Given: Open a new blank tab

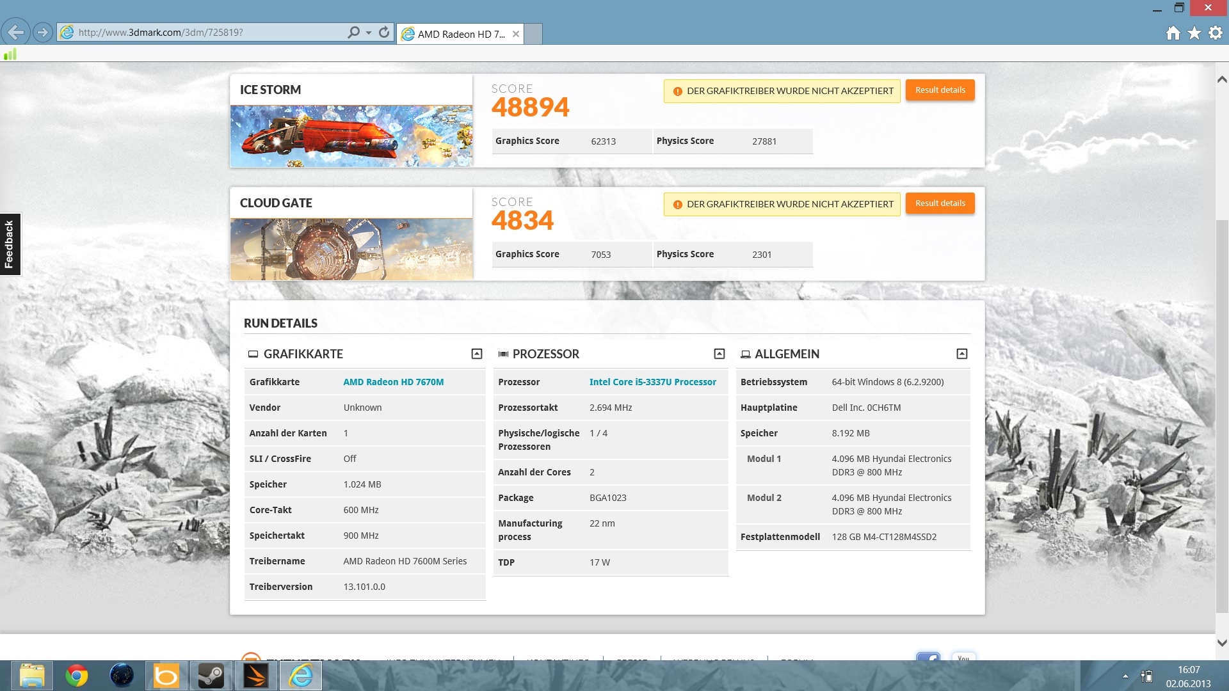Looking at the screenshot, I should pos(533,34).
